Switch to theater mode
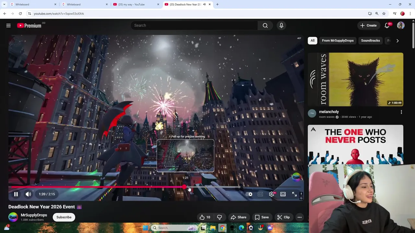Image resolution: width=415 pixels, height=233 pixels. 283,194
